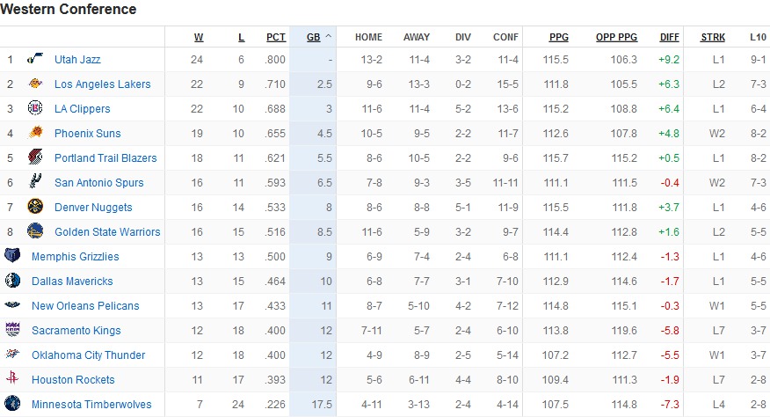
Task: Click the San Antonio Spurs logo
Action: 35,181
